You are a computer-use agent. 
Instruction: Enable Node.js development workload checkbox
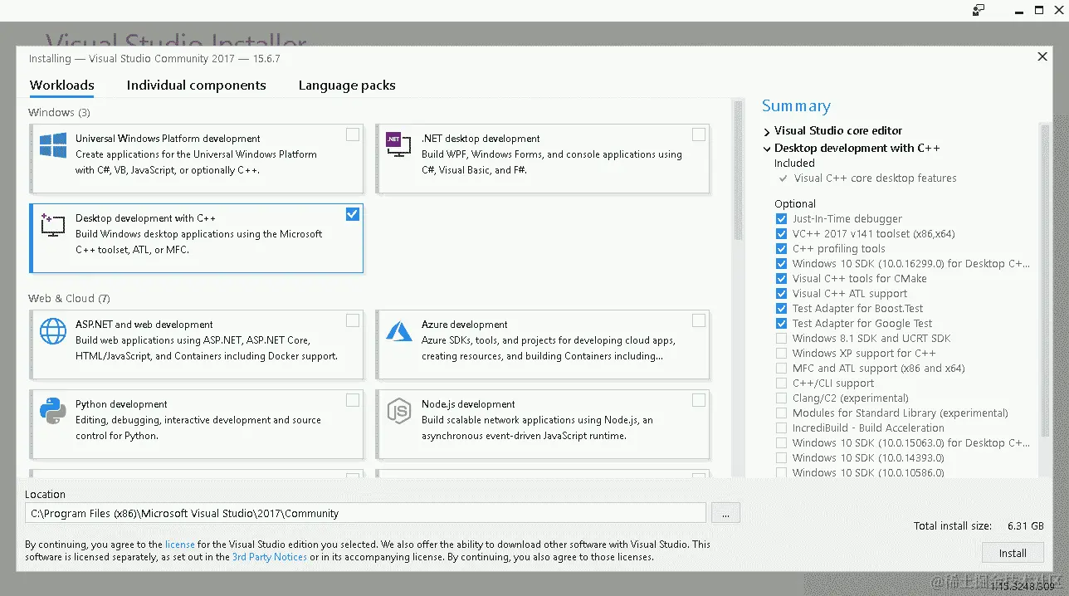699,400
